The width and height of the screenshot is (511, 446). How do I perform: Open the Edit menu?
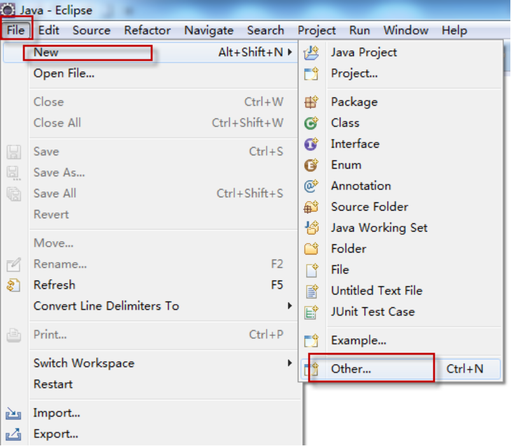tap(48, 31)
